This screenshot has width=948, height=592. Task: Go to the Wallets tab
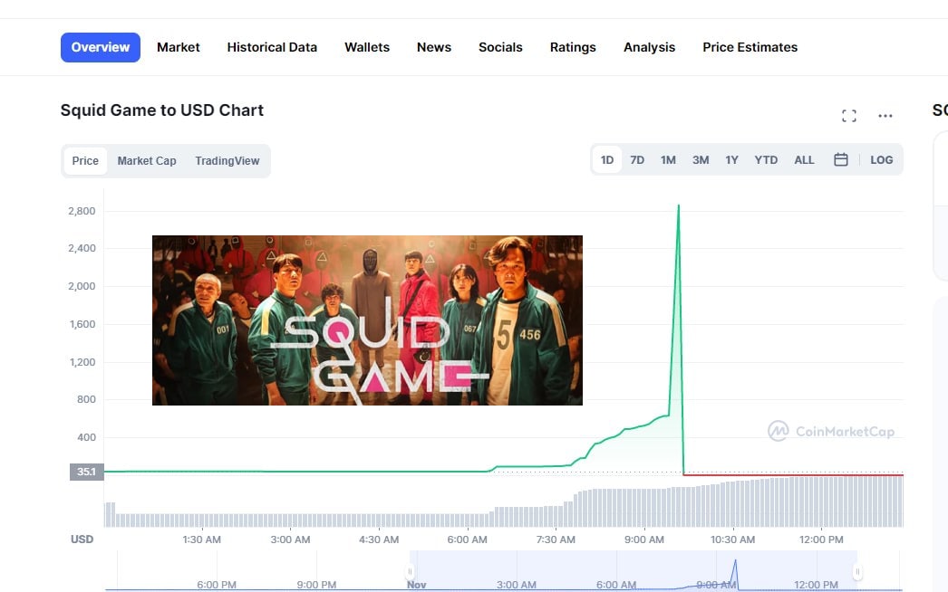367,47
